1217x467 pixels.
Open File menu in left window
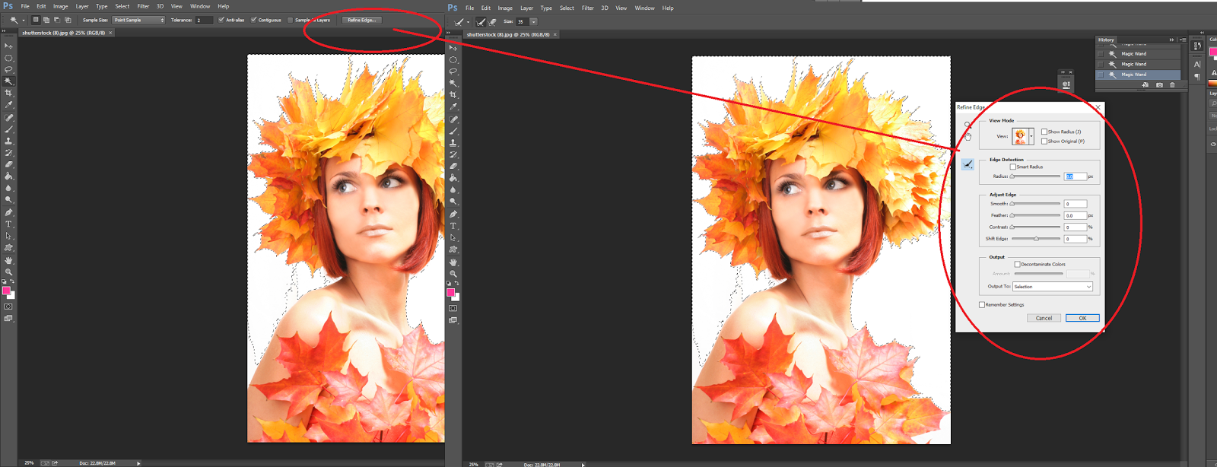25,6
